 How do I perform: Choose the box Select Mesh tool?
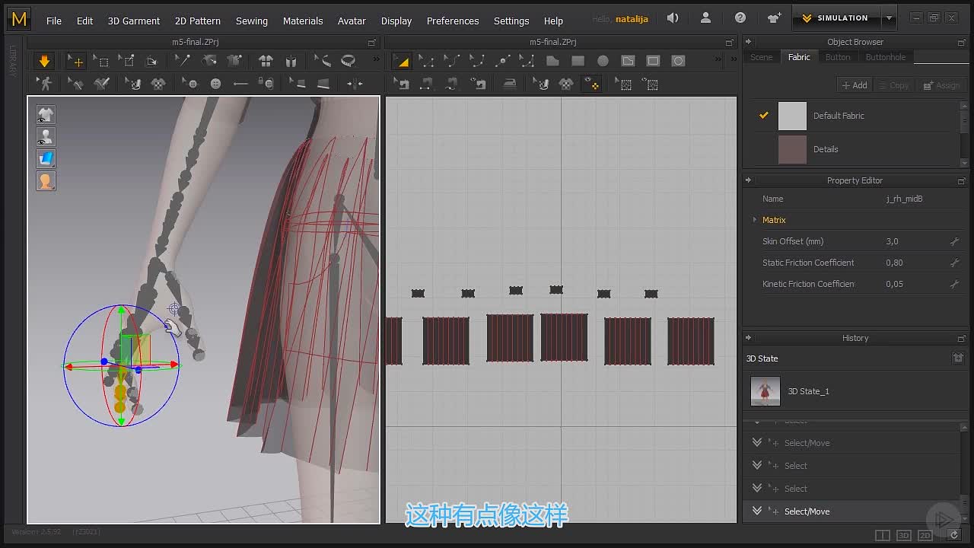[101, 61]
